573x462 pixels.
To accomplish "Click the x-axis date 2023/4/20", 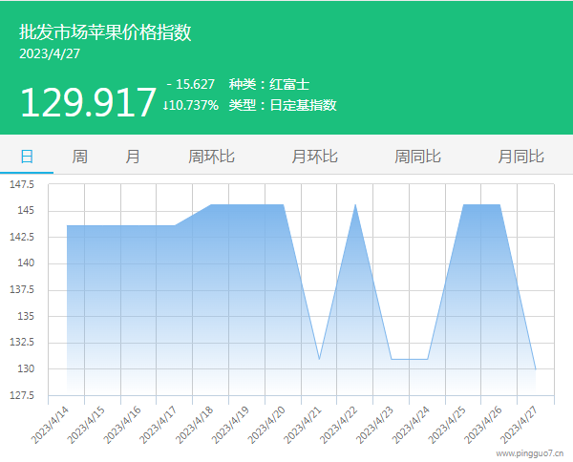I will [266, 426].
